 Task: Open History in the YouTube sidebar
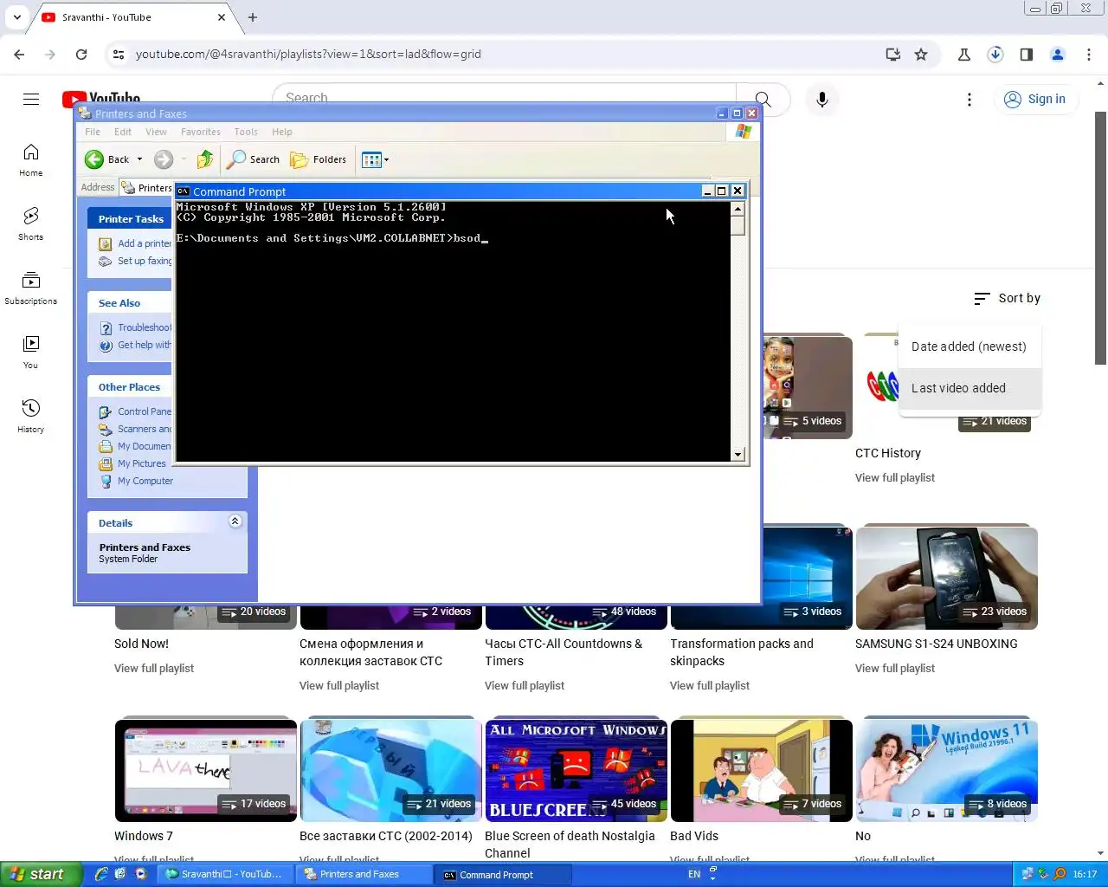click(x=31, y=417)
